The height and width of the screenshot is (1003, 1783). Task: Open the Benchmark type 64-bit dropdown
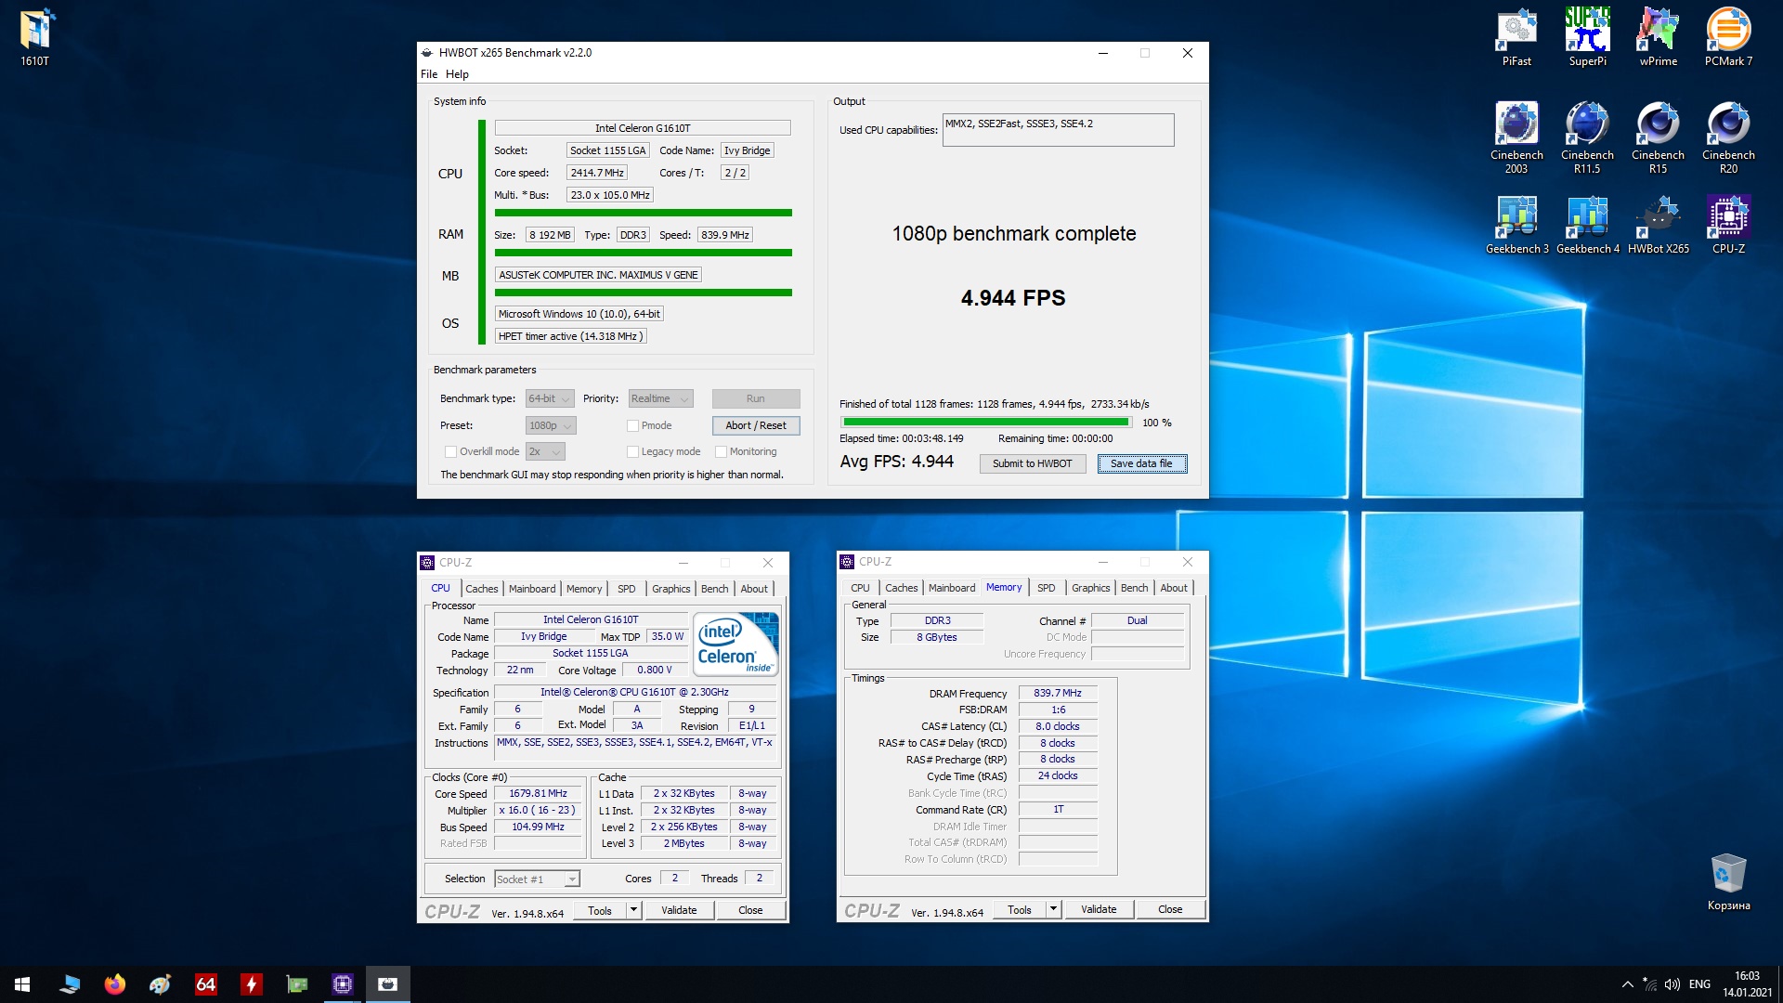click(550, 398)
